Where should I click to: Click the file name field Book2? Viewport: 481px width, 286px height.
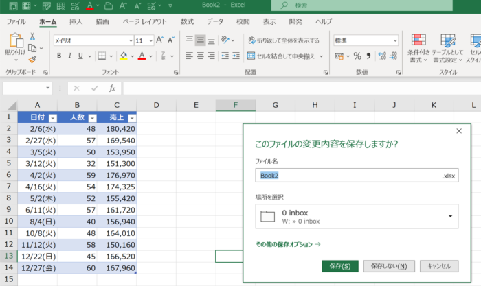[357, 176]
